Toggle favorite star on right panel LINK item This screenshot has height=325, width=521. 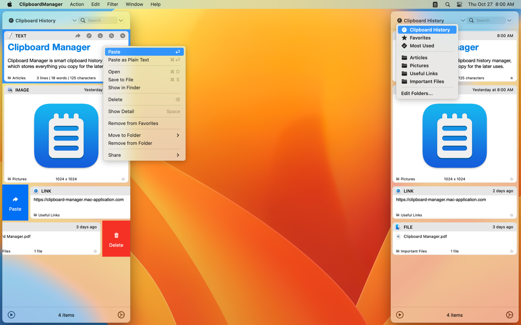(511, 215)
